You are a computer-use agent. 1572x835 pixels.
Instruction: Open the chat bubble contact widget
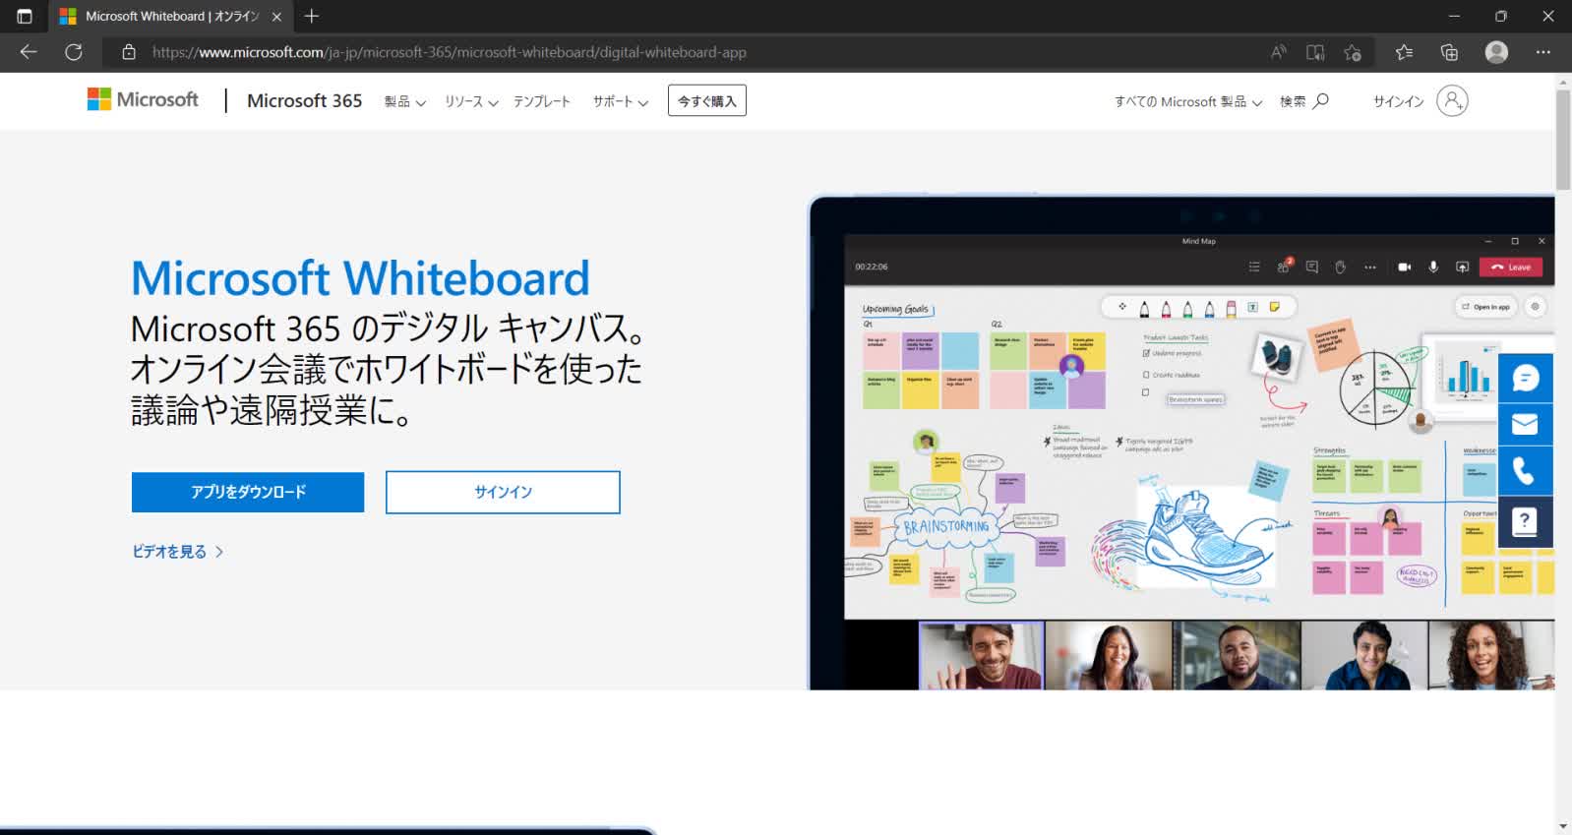coord(1525,378)
